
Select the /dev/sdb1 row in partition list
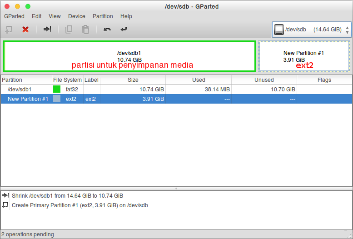[176, 89]
